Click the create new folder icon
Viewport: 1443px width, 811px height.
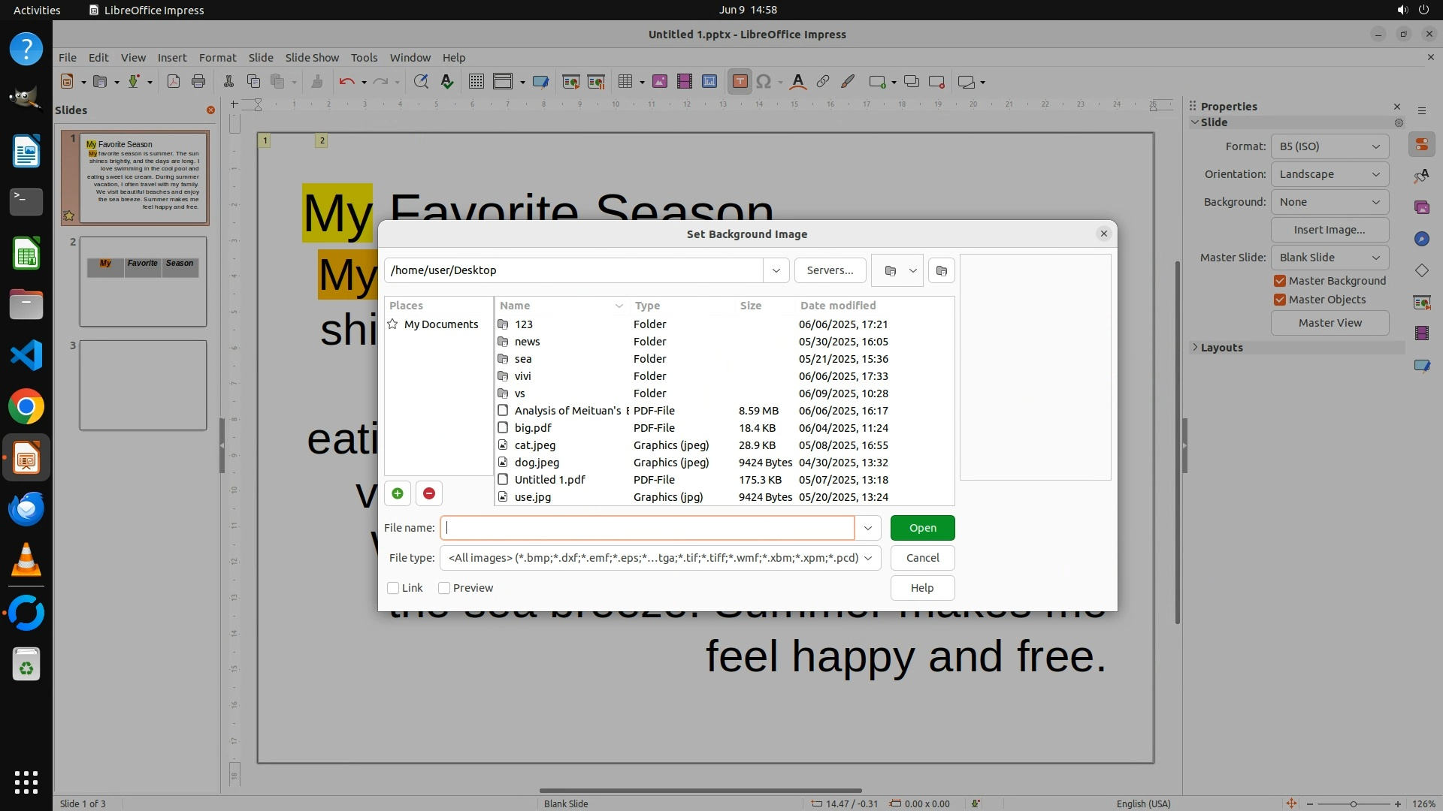point(942,270)
